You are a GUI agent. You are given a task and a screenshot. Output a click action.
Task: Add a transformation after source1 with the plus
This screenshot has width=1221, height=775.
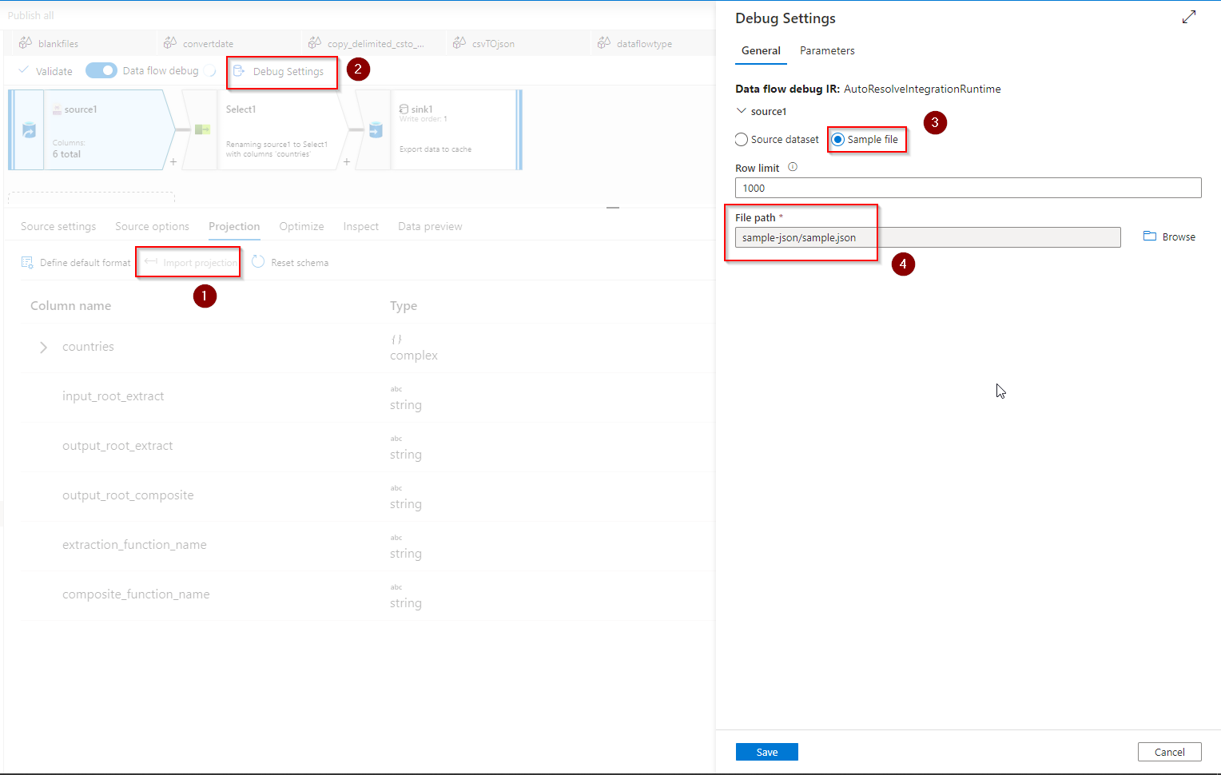tap(173, 161)
